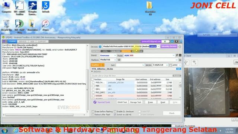Click the hash symbol icon beside Model
This screenshot has width=238, height=134.
coord(177,55)
